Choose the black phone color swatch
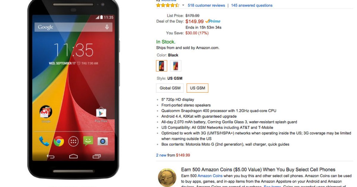Viewport: 357px width, 187px height. point(162,66)
